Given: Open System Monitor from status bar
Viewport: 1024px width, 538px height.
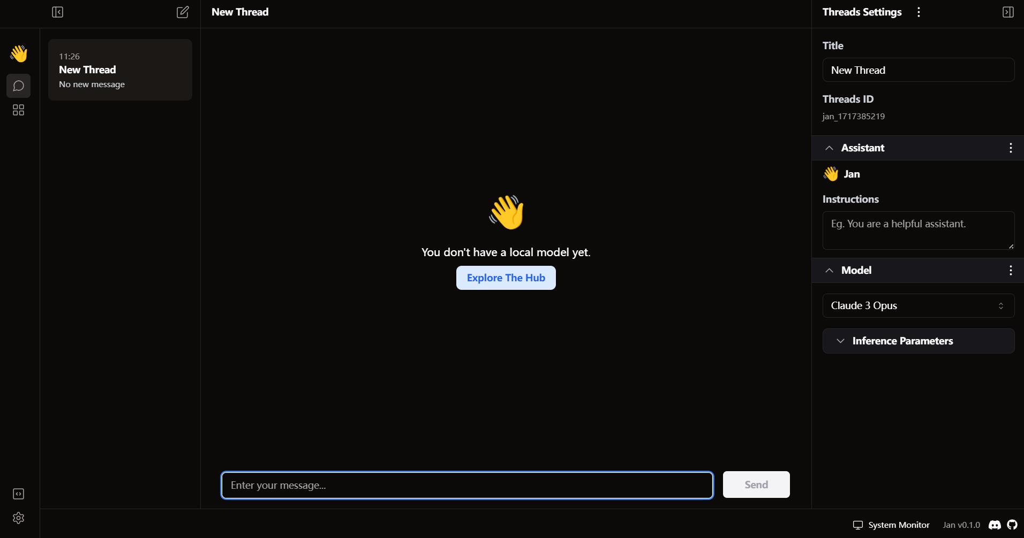Looking at the screenshot, I should [x=891, y=525].
